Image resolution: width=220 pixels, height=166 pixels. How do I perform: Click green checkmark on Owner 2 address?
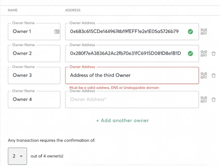190,54
